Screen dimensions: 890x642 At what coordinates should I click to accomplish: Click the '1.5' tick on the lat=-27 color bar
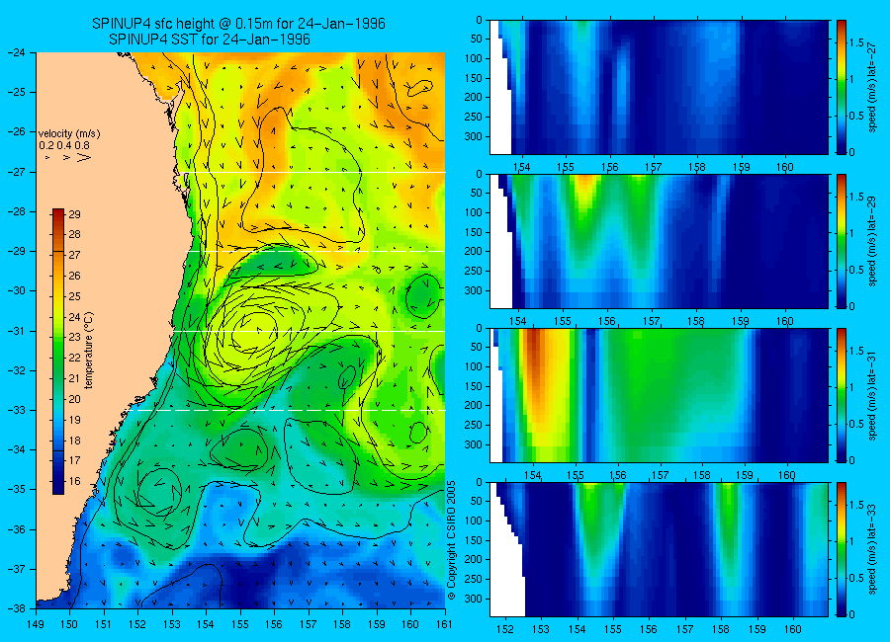tap(857, 42)
